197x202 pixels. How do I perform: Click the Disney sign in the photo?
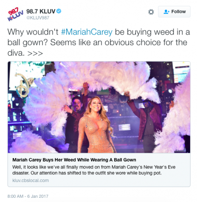[x=23, y=85]
